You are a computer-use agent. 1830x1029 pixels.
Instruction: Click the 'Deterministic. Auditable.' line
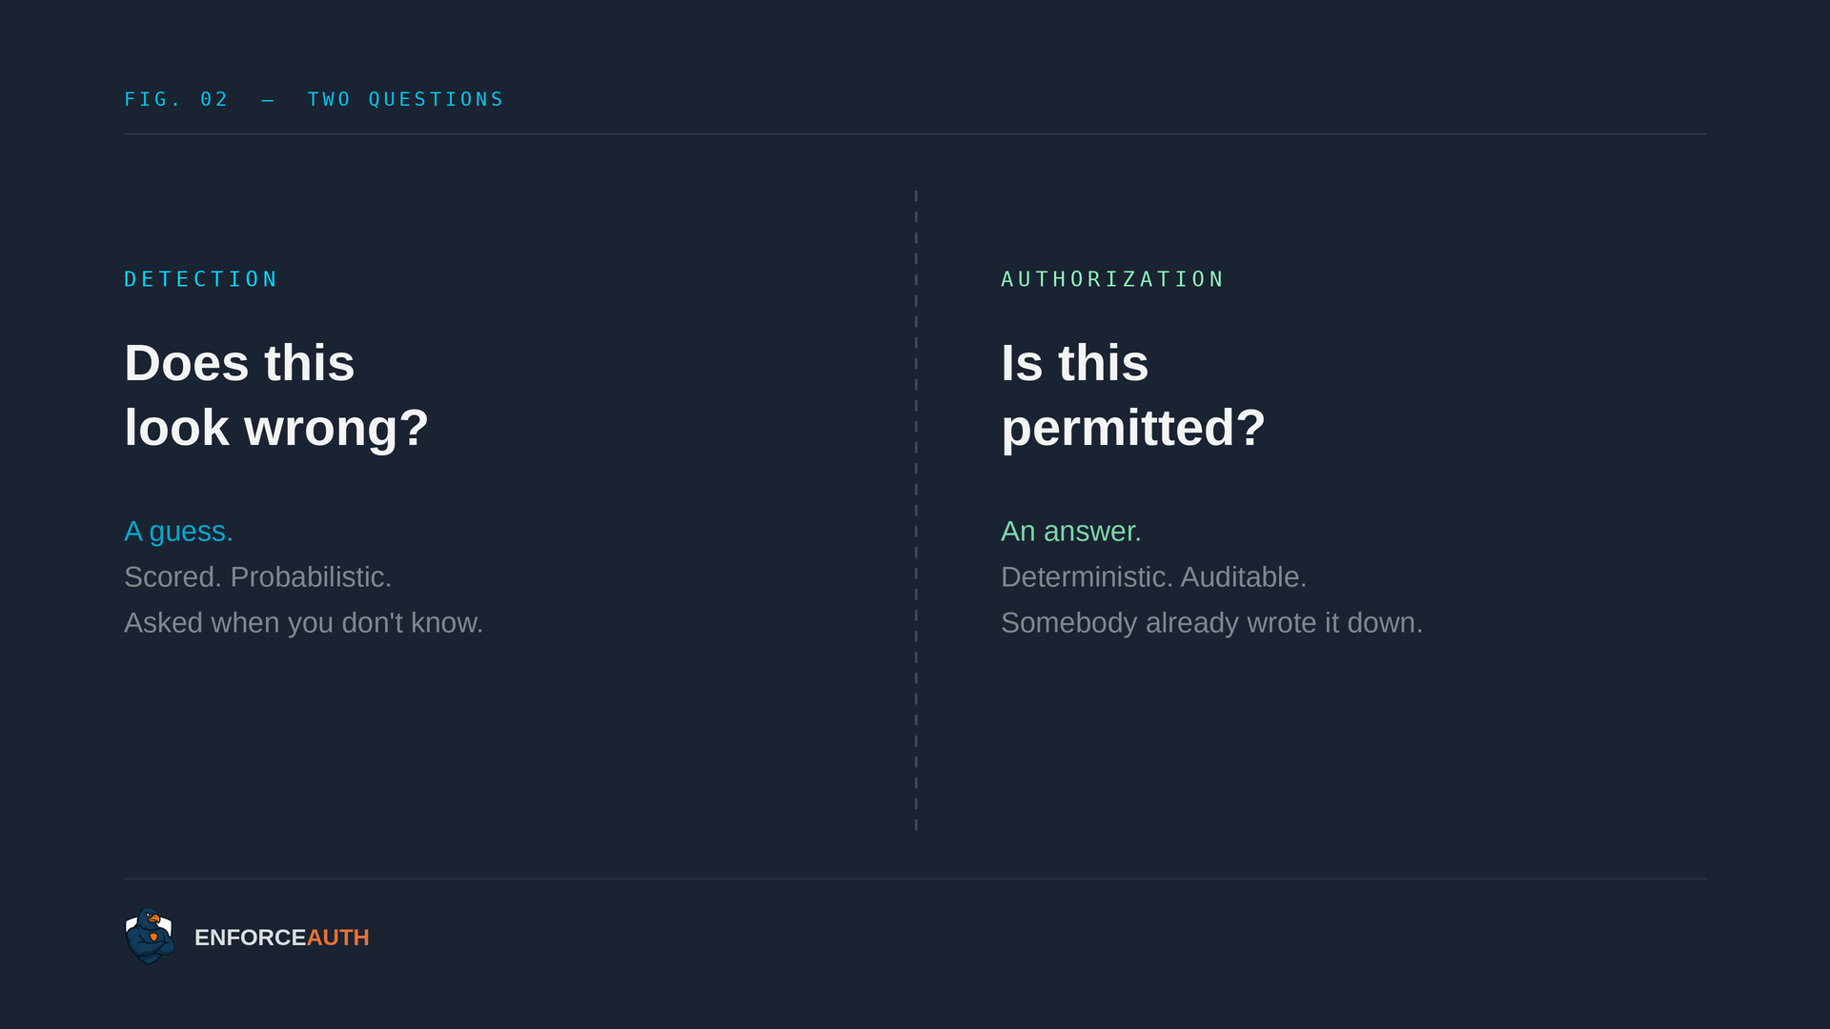click(x=1153, y=577)
